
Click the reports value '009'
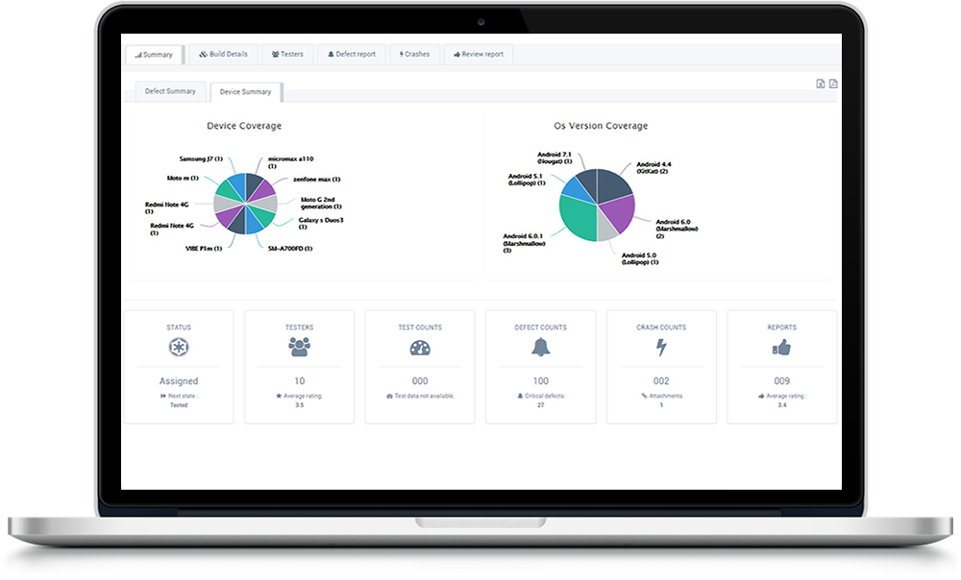pos(781,381)
